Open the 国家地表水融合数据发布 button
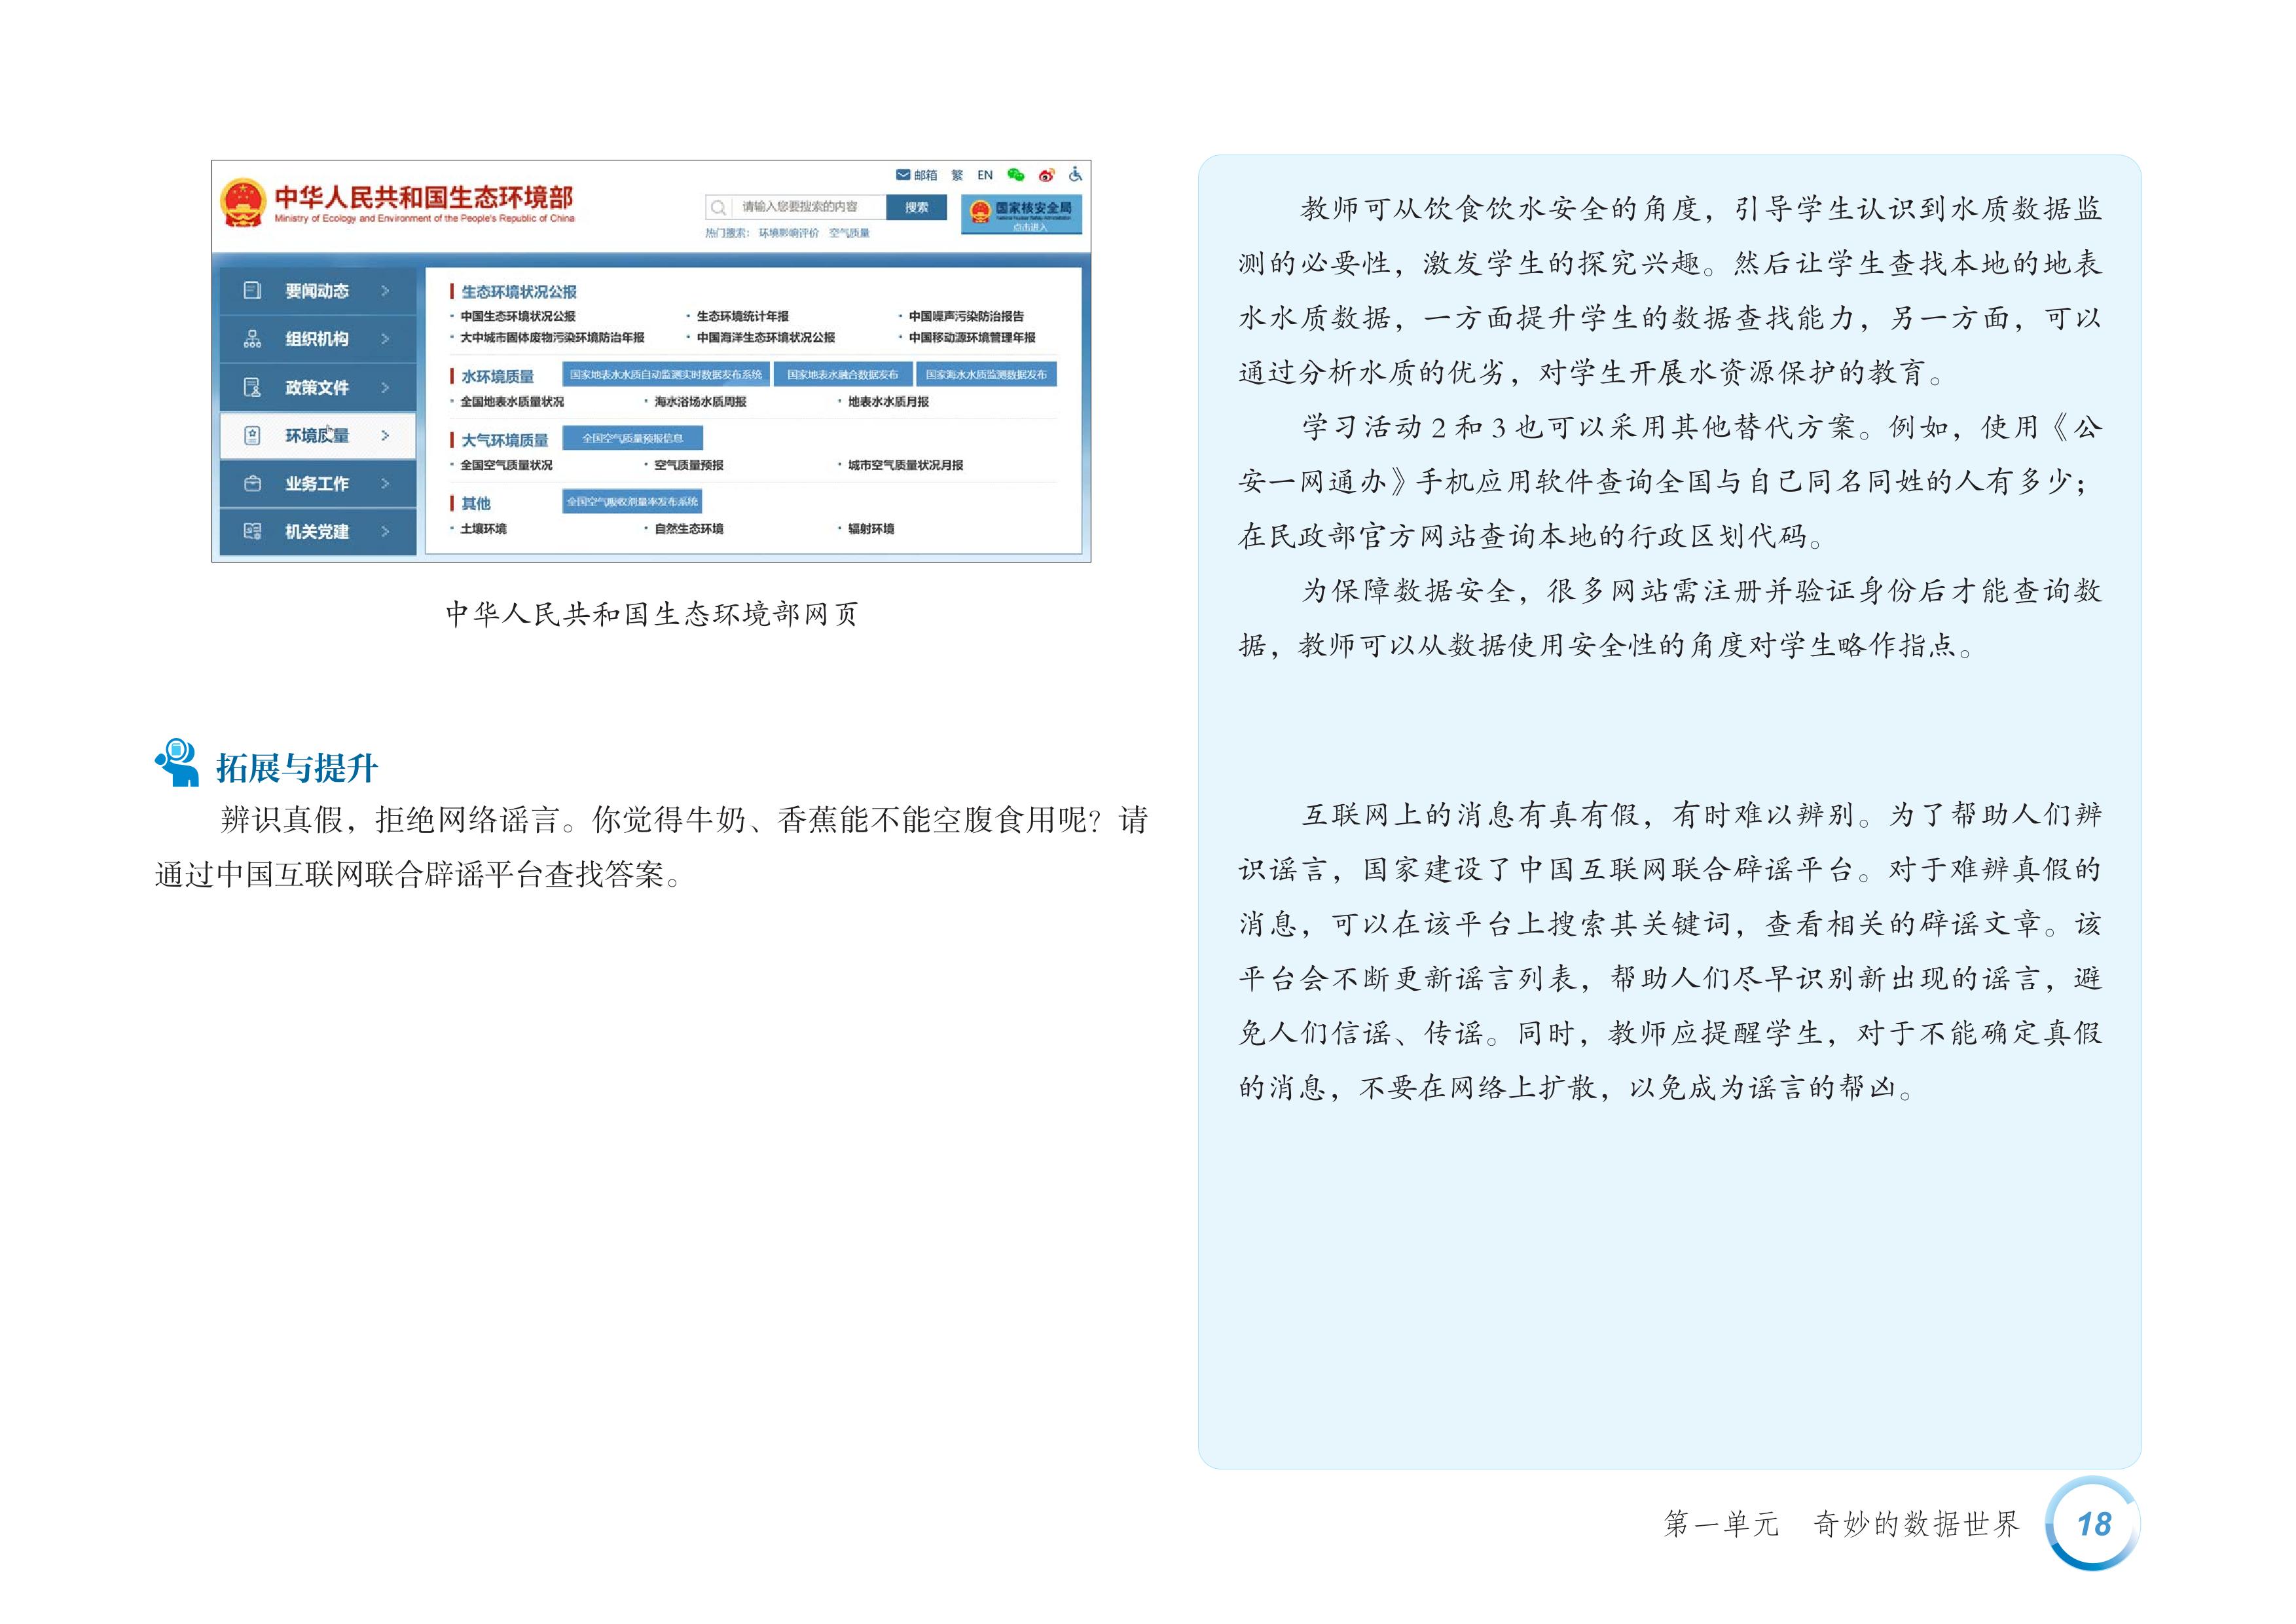 point(842,375)
